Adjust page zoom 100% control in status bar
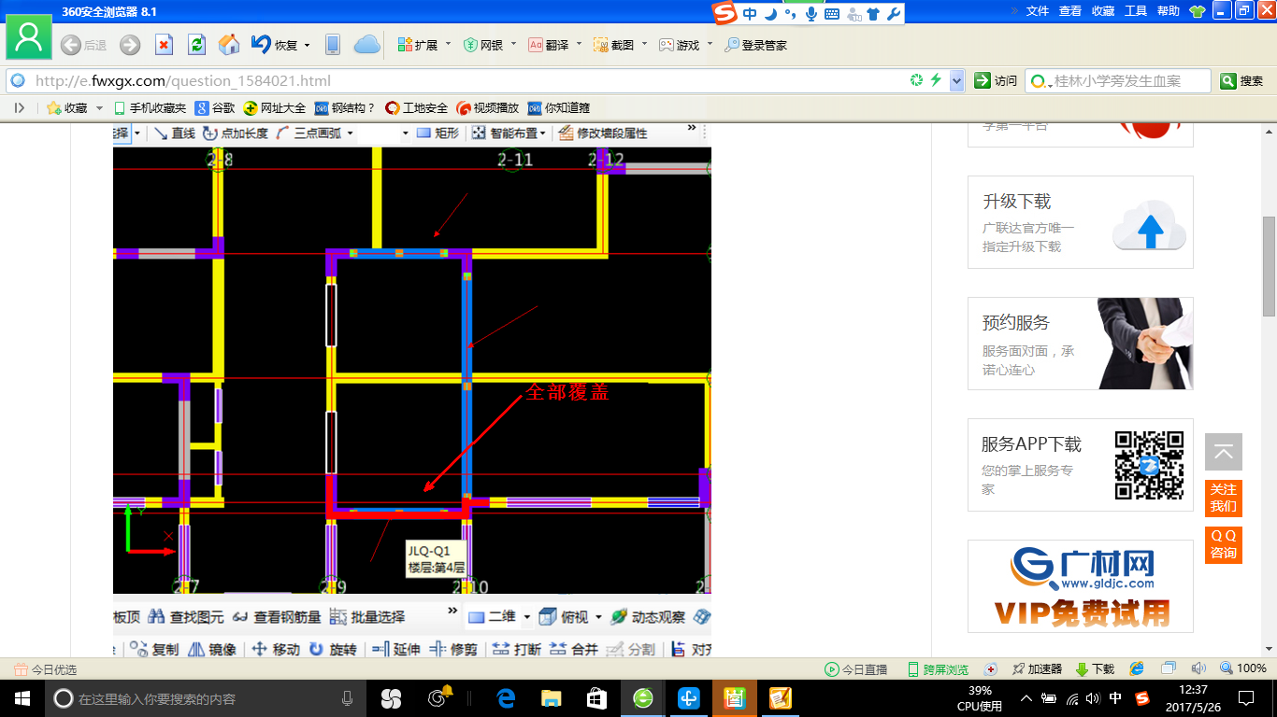This screenshot has height=717, width=1277. tap(1242, 669)
